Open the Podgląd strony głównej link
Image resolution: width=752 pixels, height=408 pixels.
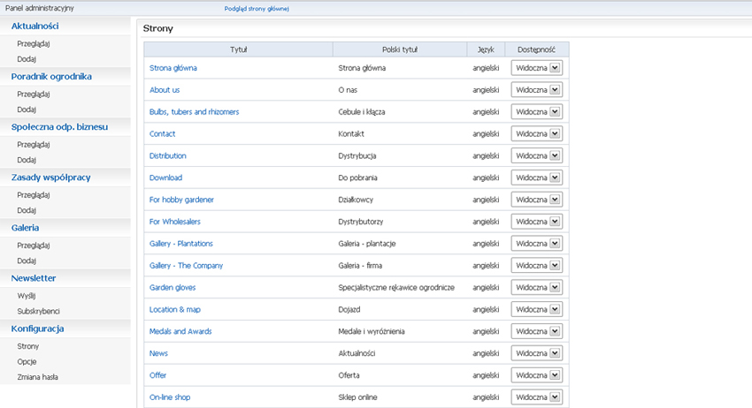[257, 9]
